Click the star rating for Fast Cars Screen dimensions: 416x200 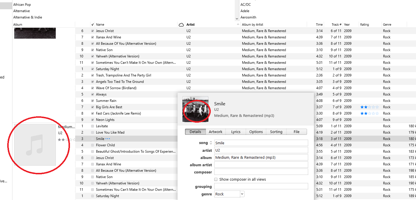tap(369, 113)
